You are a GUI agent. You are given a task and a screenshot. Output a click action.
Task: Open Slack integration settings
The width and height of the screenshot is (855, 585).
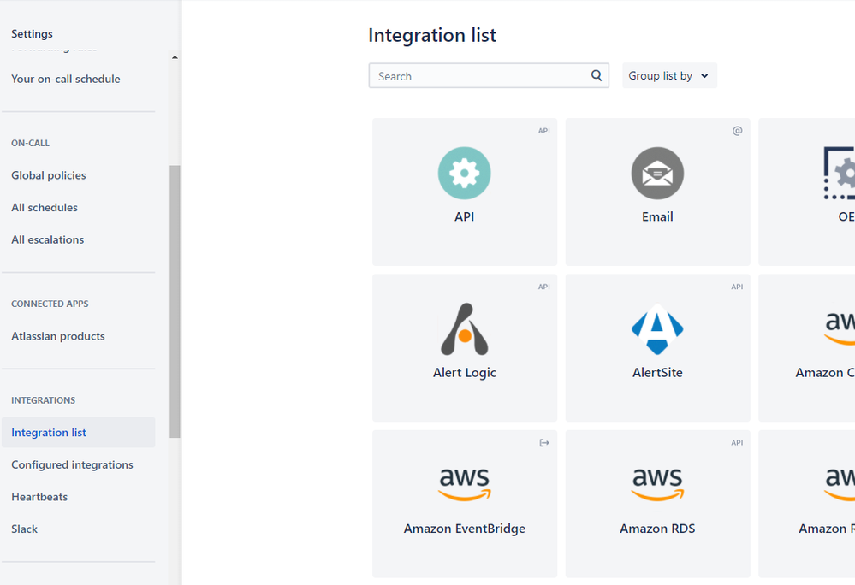pyautogui.click(x=24, y=529)
